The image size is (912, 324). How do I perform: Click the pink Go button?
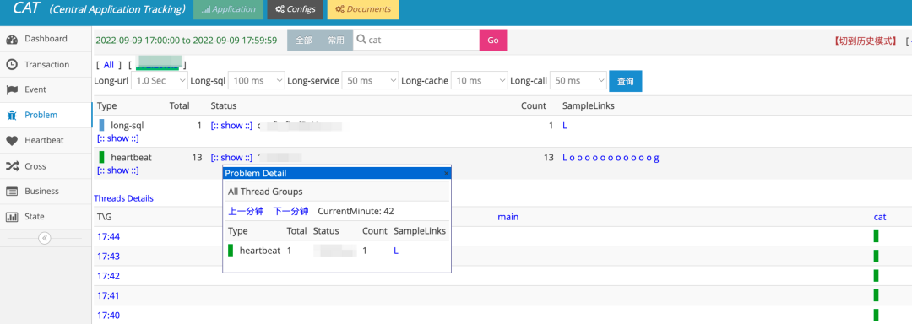(493, 40)
